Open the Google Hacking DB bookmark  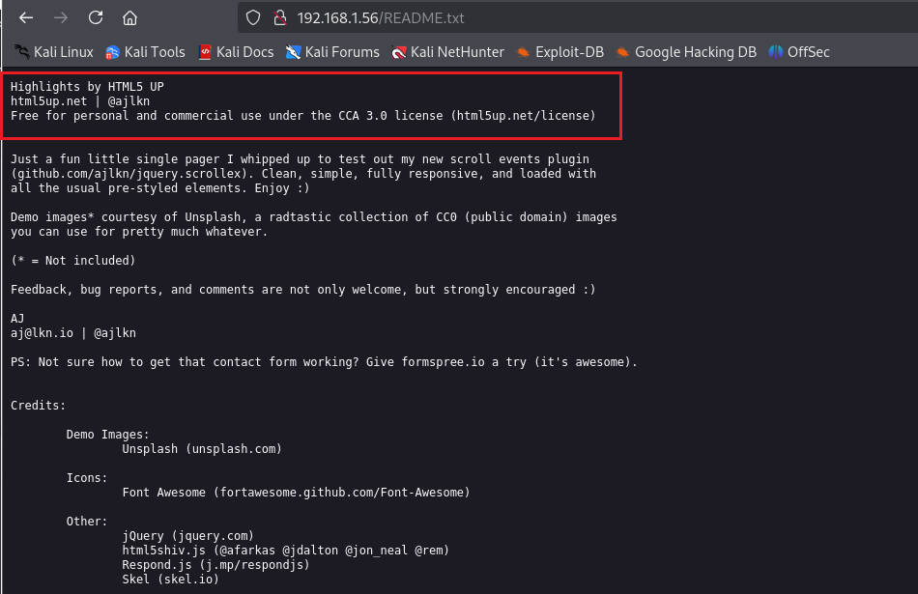pos(686,52)
